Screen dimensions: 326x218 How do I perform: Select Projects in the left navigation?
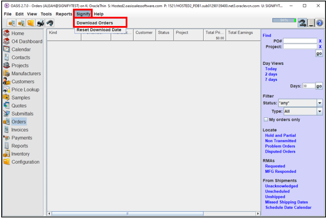(16, 65)
